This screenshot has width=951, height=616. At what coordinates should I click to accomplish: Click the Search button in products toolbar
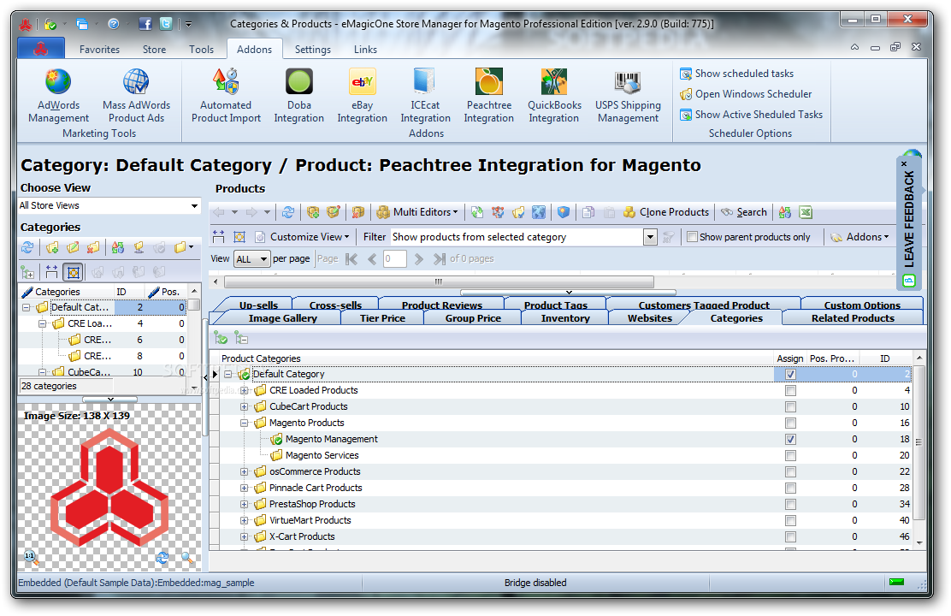(743, 212)
